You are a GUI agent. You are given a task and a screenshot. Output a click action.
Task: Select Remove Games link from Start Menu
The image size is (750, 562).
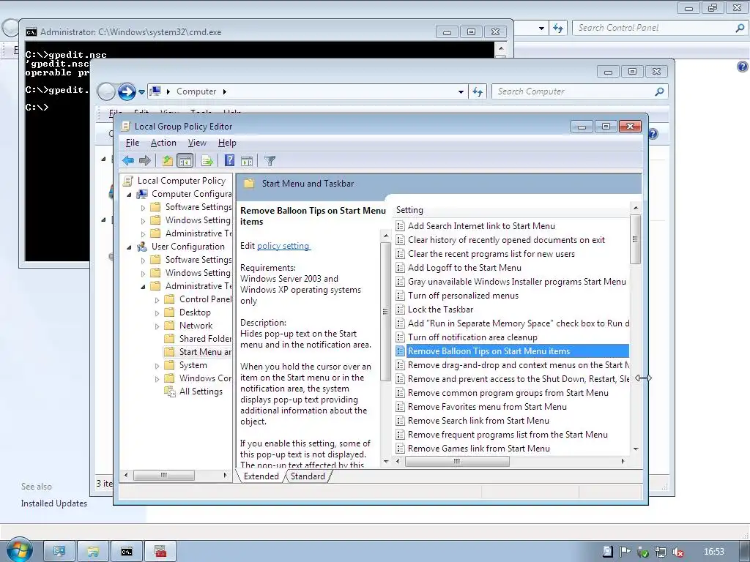[x=479, y=449]
